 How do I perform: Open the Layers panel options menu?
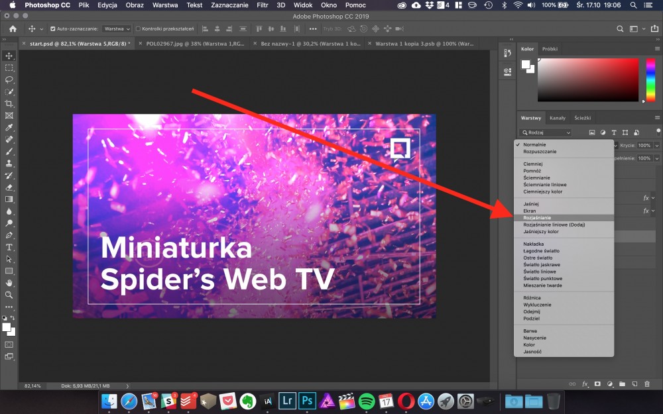coord(657,118)
